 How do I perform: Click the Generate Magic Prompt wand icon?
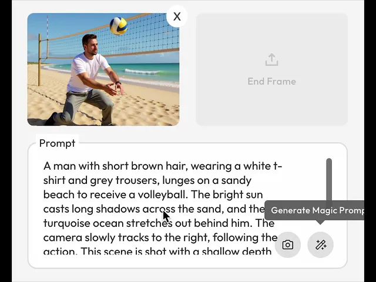320,245
